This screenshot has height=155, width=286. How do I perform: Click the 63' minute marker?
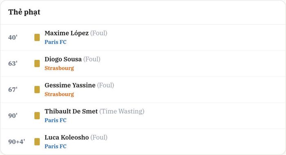pos(13,63)
